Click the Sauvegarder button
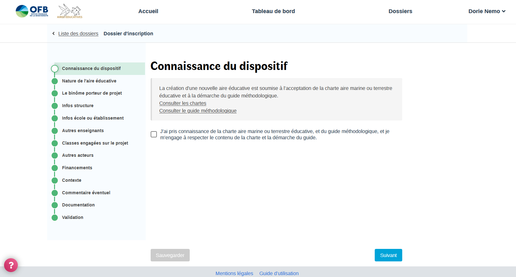Viewport: 516px width, 277px height. click(170, 255)
